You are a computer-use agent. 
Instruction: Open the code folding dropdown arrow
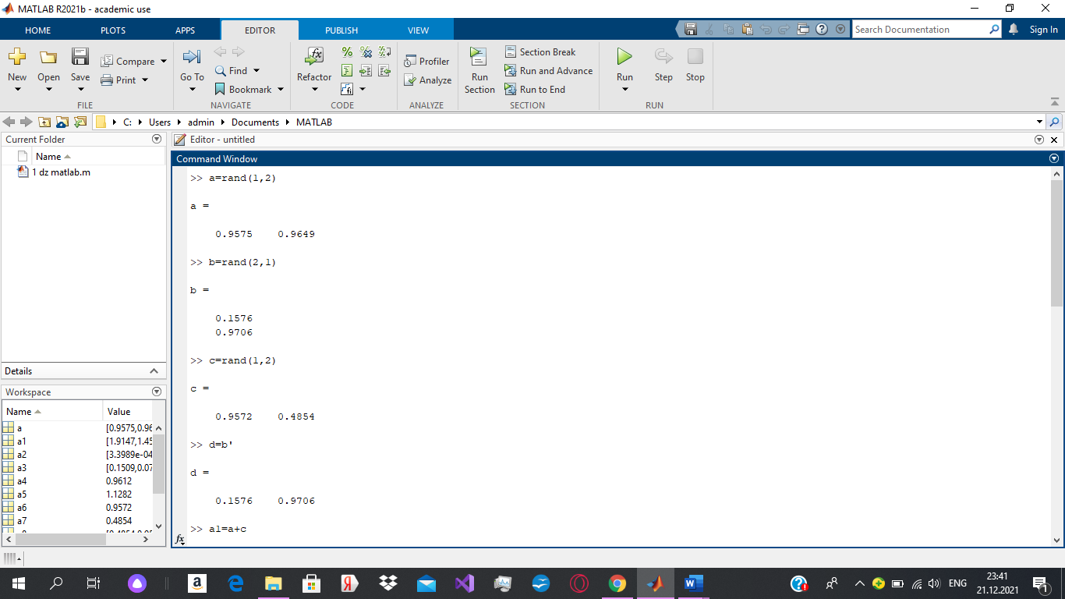point(363,90)
